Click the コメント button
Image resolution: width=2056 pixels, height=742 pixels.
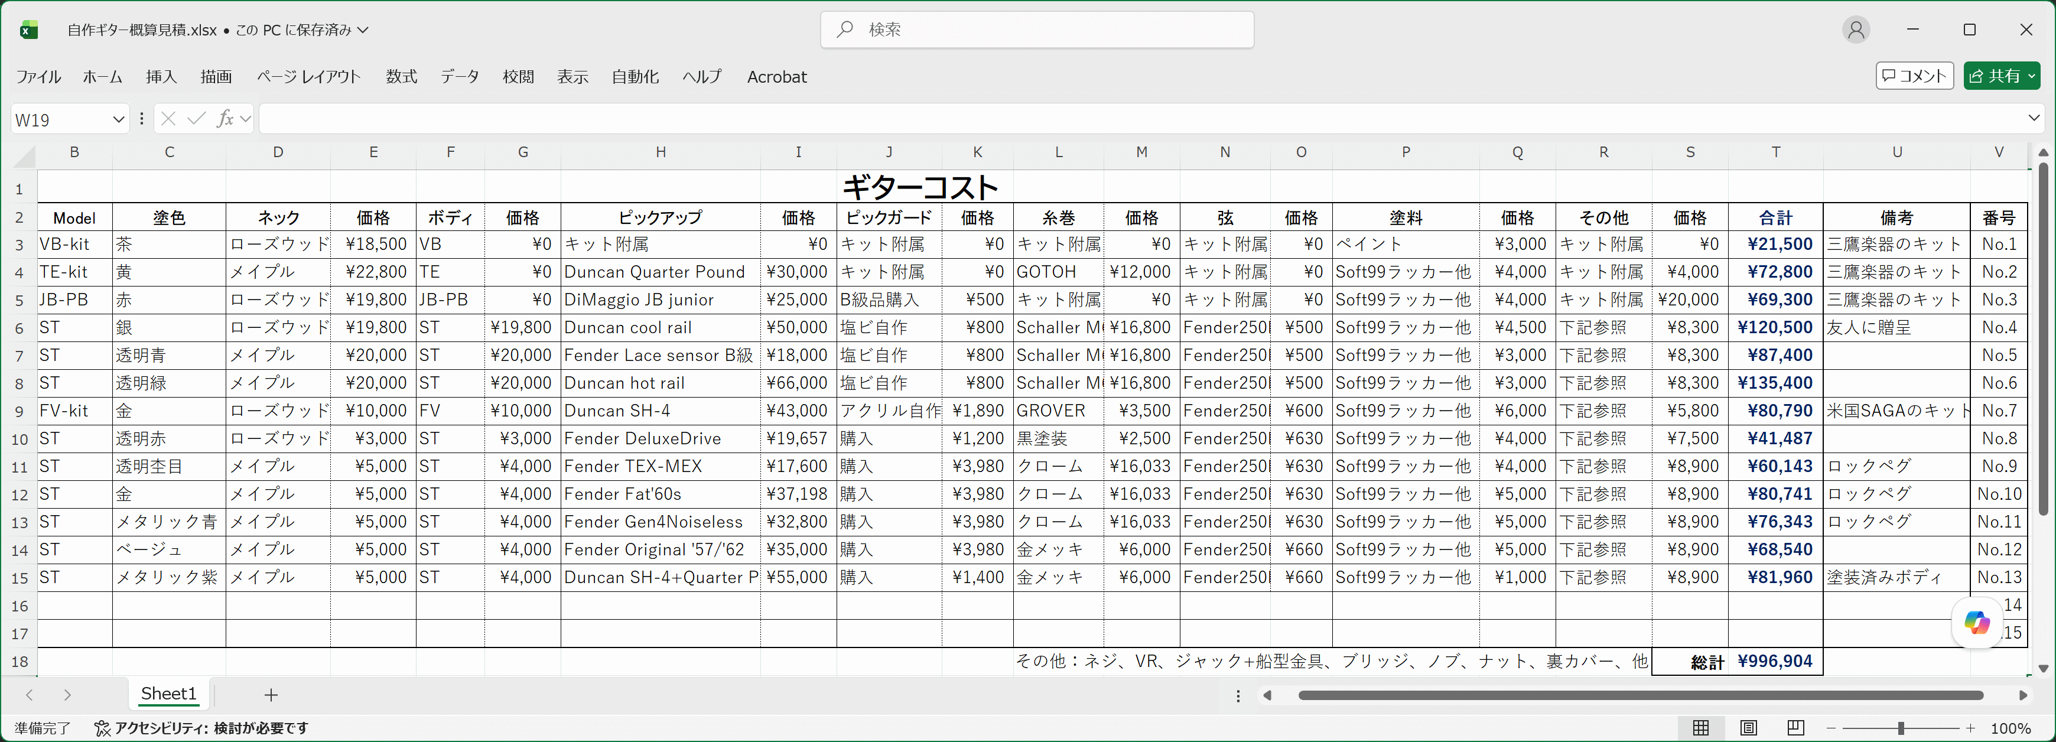tap(1914, 76)
